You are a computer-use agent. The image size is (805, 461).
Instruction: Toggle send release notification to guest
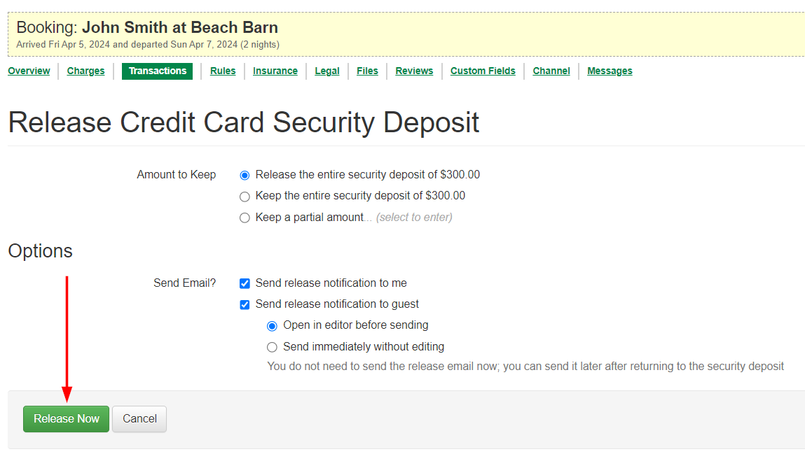(x=245, y=304)
